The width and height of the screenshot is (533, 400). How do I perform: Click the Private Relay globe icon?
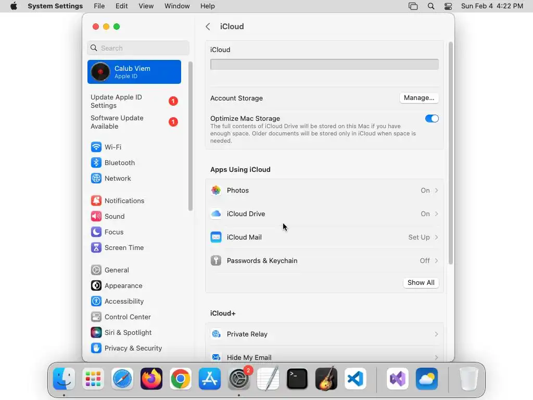click(216, 334)
